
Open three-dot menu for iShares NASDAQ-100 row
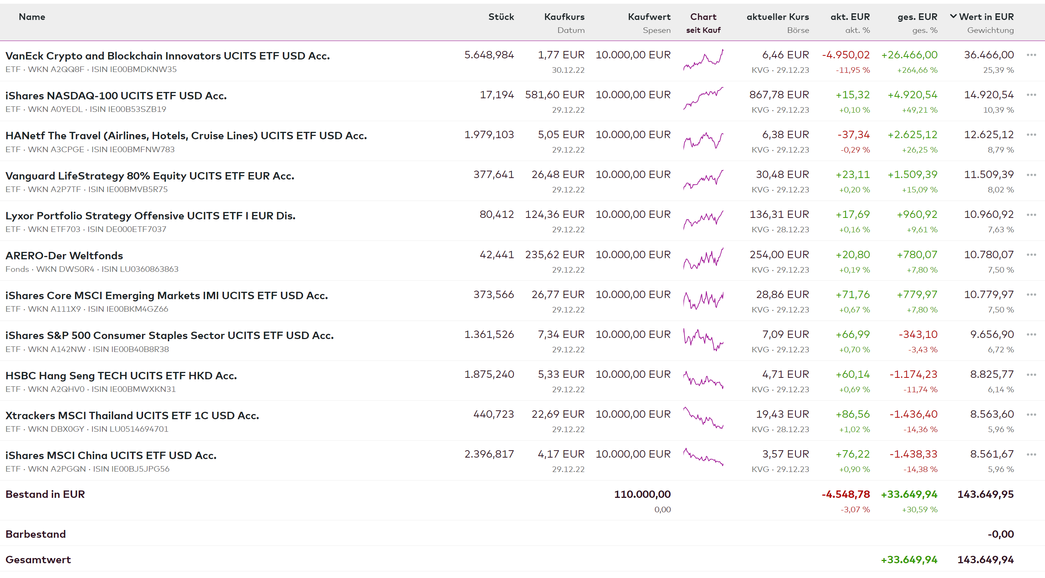1031,95
